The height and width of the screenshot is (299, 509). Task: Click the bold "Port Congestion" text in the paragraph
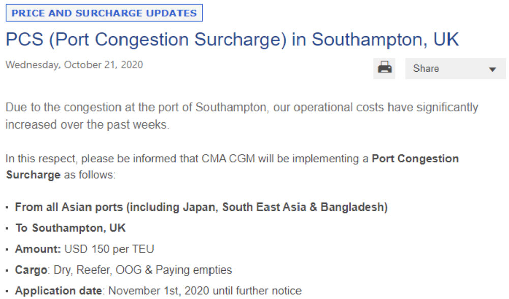[415, 158]
